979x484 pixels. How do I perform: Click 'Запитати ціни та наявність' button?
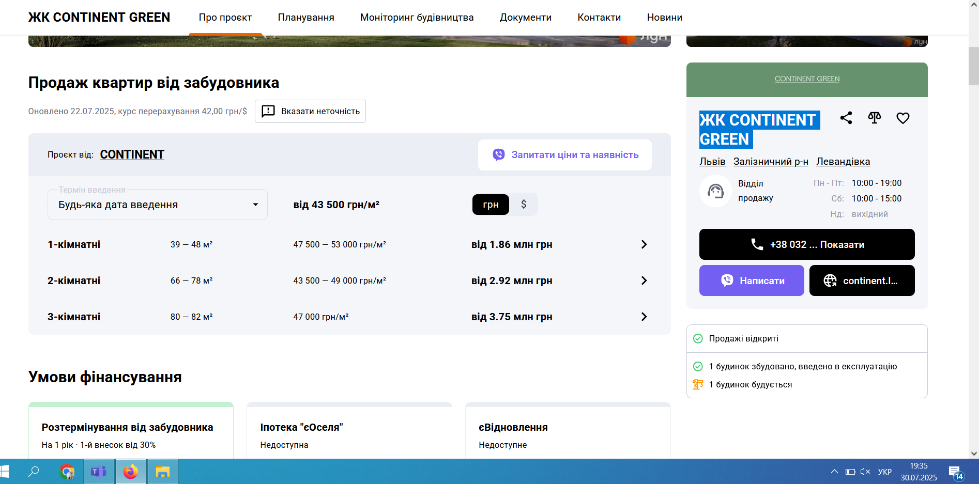coord(565,155)
